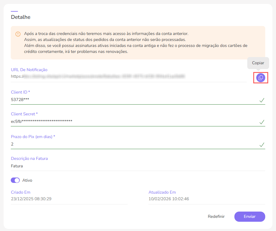The height and width of the screenshot is (231, 276).
Task: Select the Client Secret input field
Action: [x=90, y=121]
